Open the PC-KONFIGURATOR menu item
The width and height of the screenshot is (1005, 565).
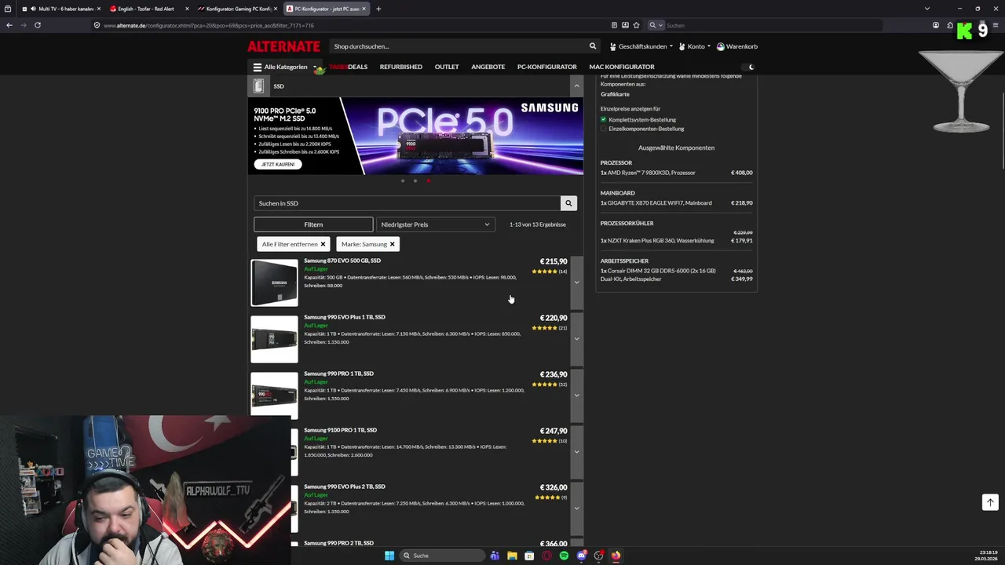coord(547,67)
